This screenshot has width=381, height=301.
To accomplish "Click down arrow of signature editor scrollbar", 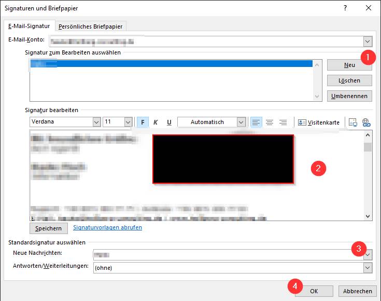I will pyautogui.click(x=368, y=216).
